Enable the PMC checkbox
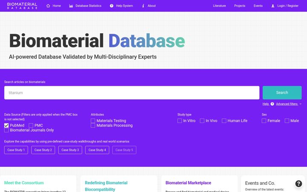Viewport: 307px width, 192px height. click(x=31, y=125)
